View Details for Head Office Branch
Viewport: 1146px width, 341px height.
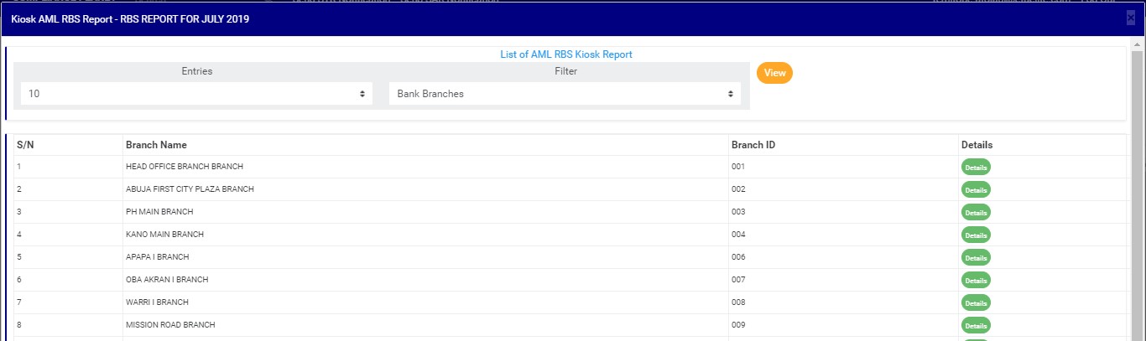(x=976, y=168)
